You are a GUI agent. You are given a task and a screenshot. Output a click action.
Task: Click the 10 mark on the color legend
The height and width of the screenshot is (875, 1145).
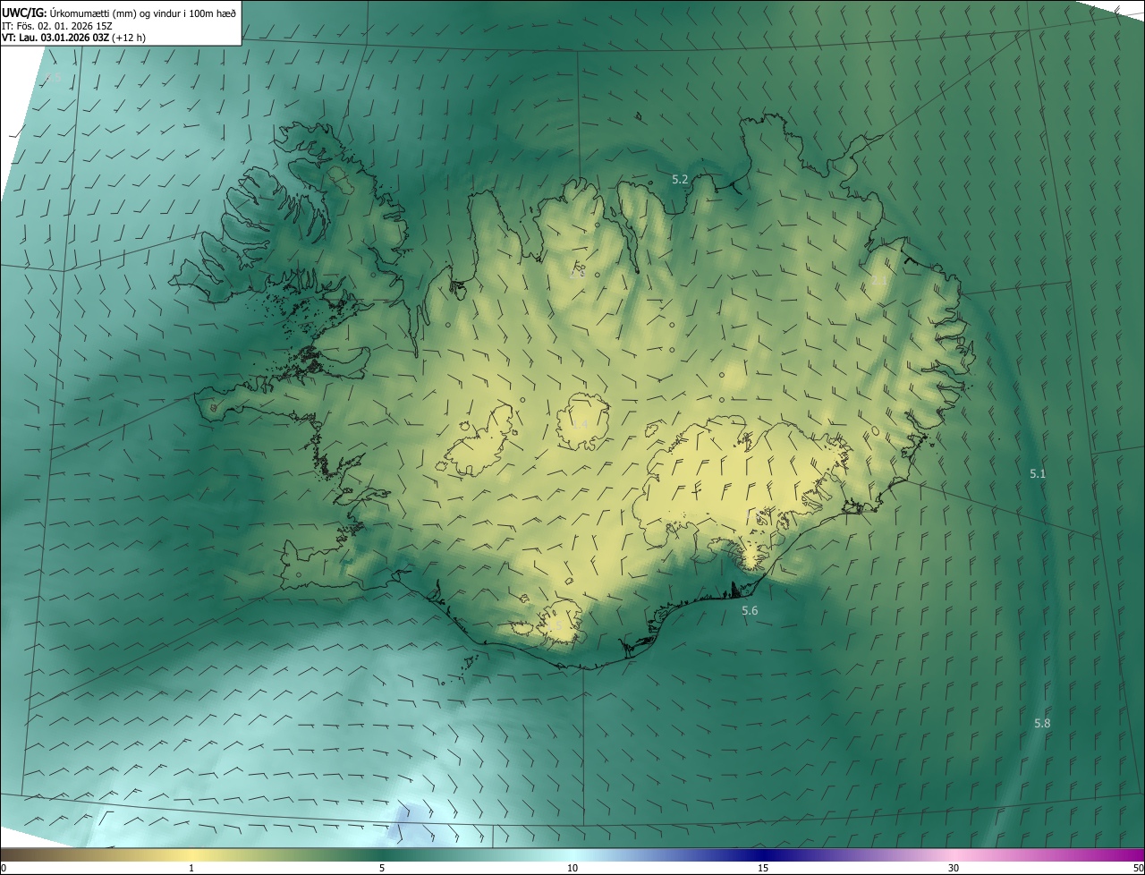tap(572, 868)
